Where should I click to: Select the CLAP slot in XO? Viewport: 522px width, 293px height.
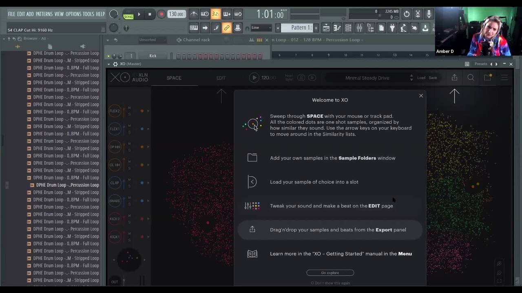pyautogui.click(x=115, y=183)
